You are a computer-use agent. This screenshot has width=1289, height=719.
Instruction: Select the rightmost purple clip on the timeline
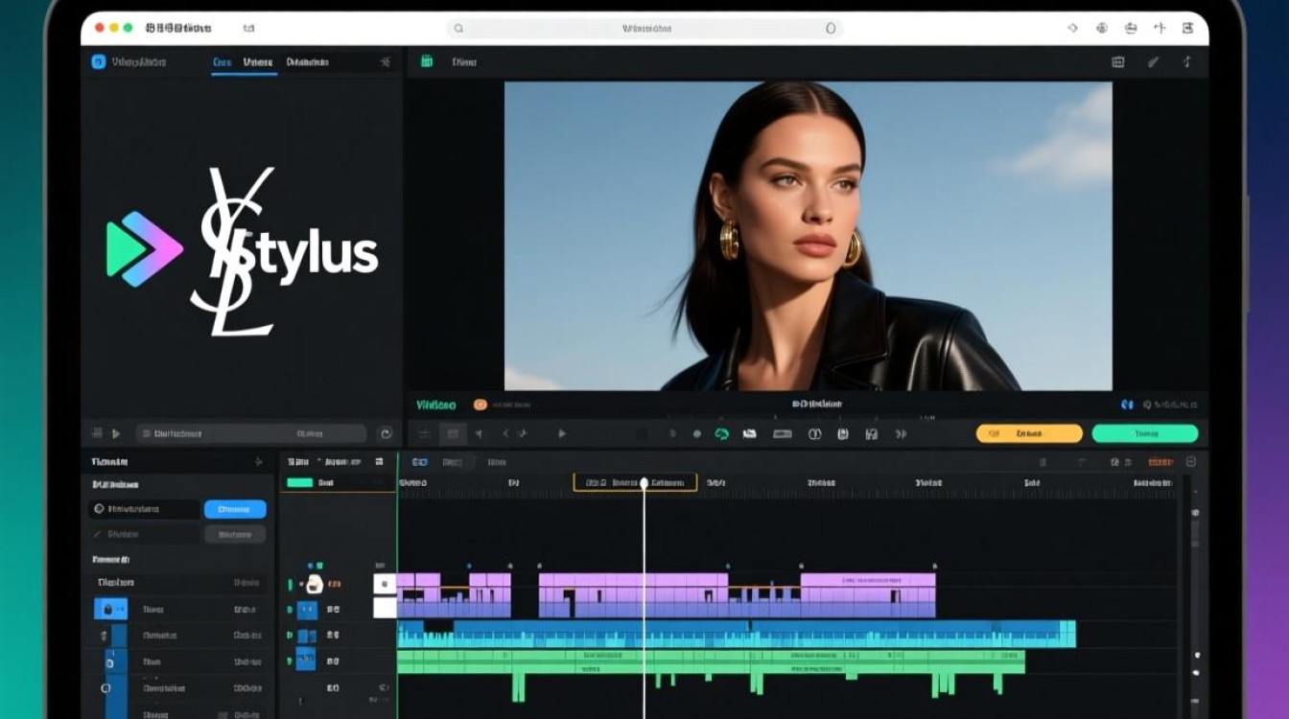(868, 595)
